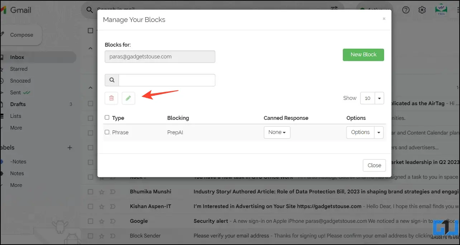Image resolution: width=460 pixels, height=245 pixels.
Task: Open Gmail help via the question mark icon
Action: [406, 10]
